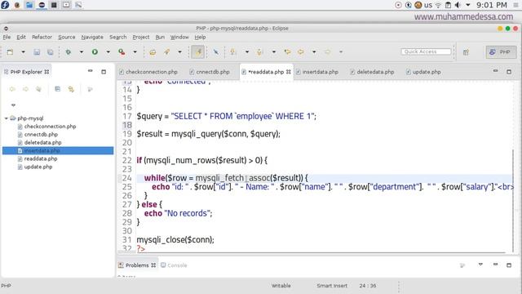Switch to the Problems tab

tap(137, 265)
